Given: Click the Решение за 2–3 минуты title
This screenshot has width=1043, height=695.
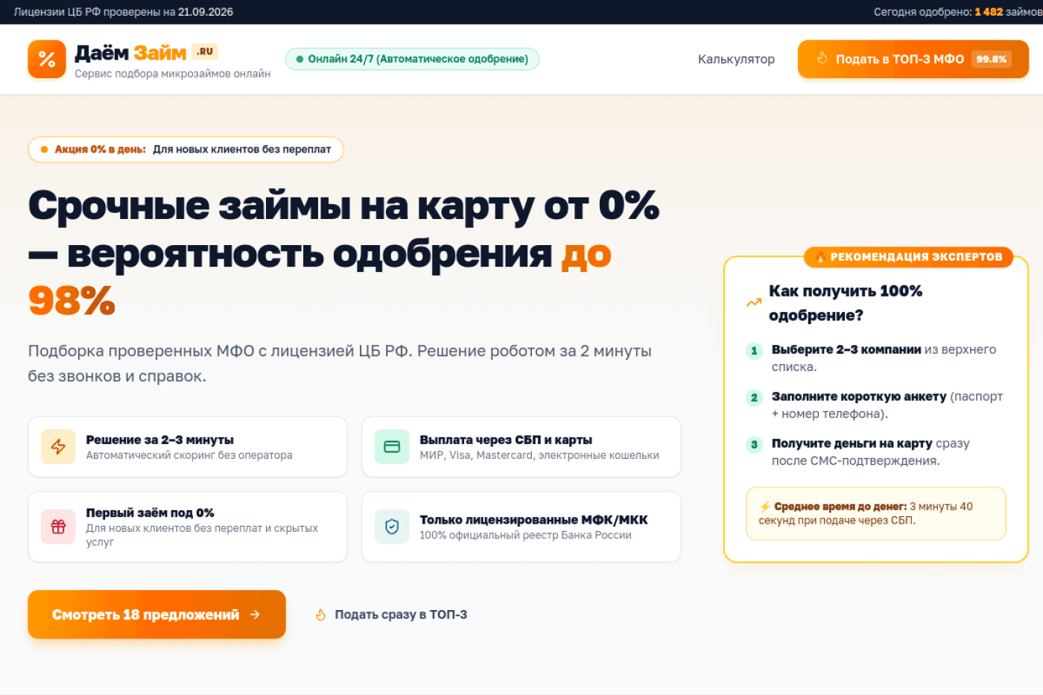Looking at the screenshot, I should (x=160, y=439).
